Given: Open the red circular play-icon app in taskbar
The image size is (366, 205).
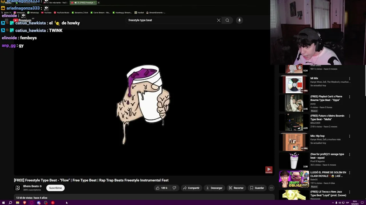Looking at the screenshot, I should coord(53,203).
